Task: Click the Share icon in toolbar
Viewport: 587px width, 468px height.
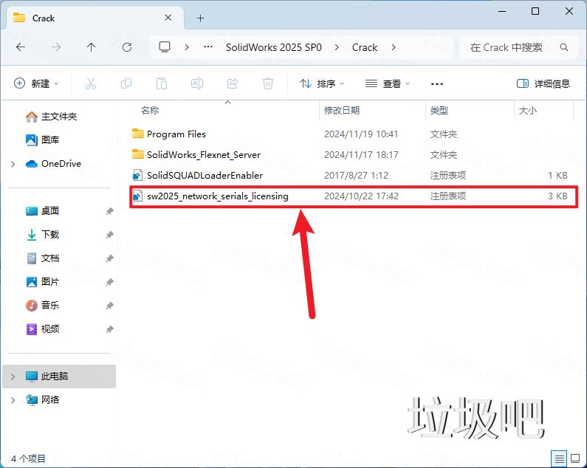Action: (x=233, y=83)
